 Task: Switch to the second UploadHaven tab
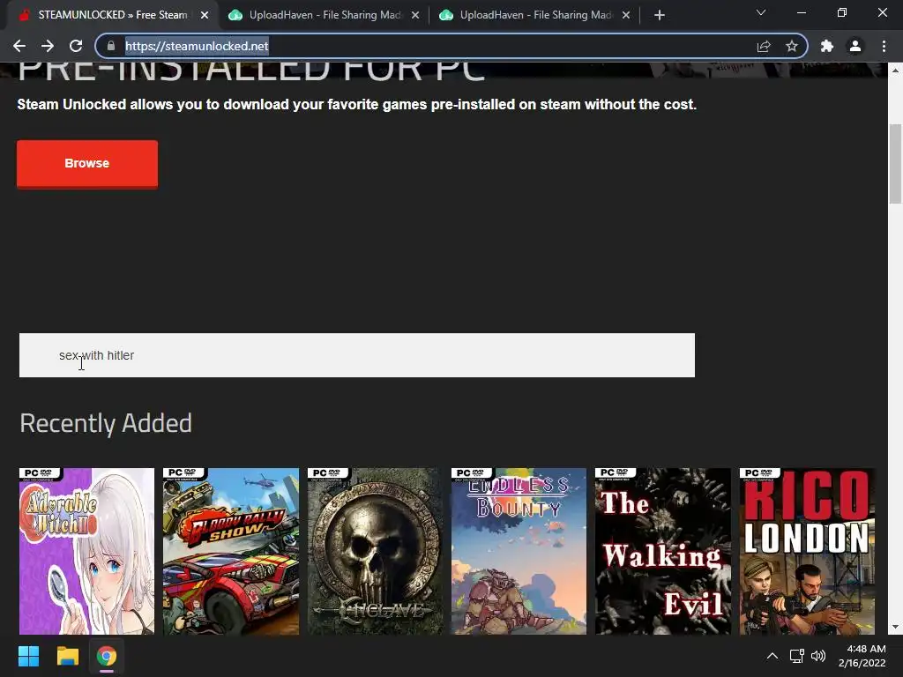point(535,15)
